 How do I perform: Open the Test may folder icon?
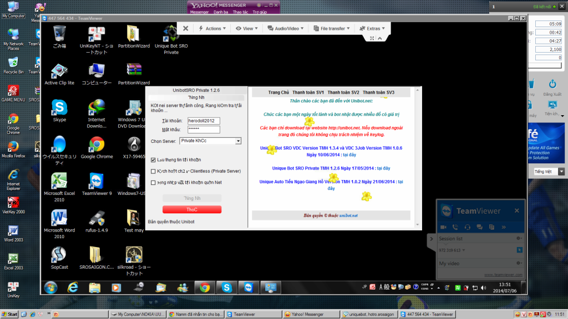click(134, 221)
